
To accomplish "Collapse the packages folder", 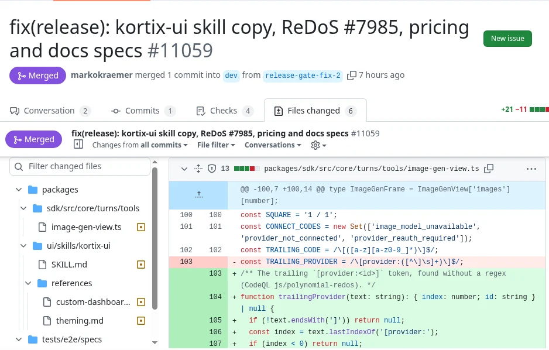I will point(19,190).
